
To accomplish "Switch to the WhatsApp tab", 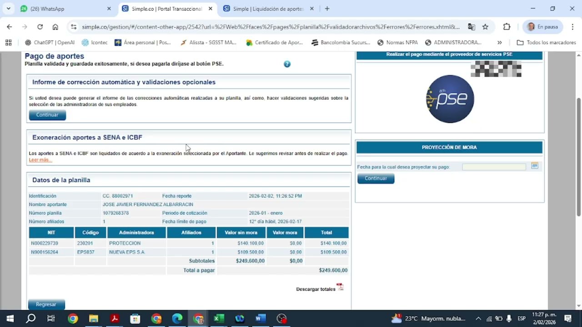I will click(x=66, y=9).
